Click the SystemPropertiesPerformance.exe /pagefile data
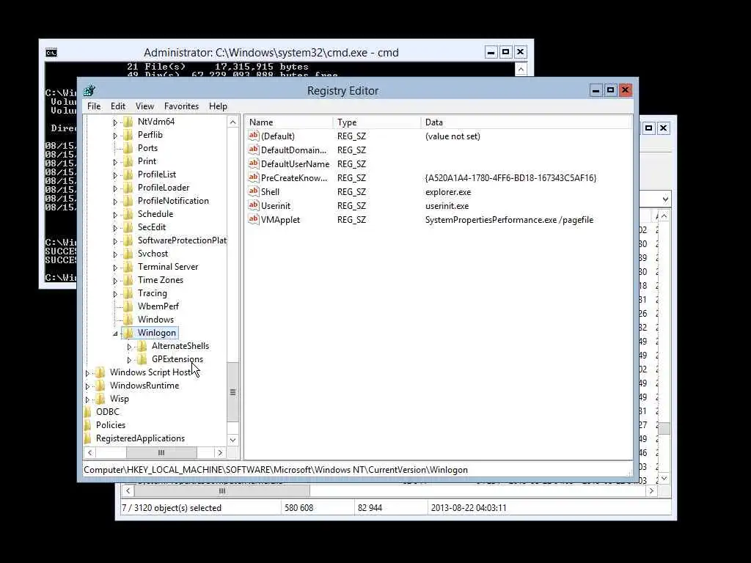 pyautogui.click(x=509, y=220)
